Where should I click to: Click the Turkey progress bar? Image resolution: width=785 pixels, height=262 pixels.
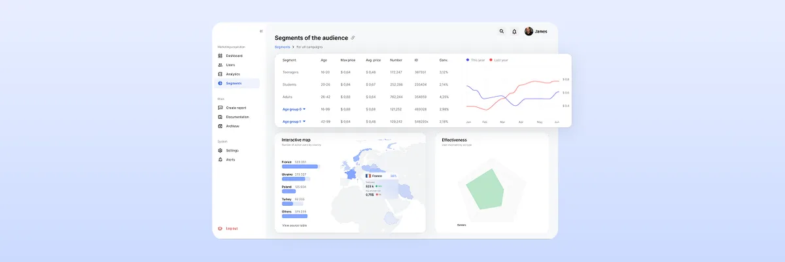pos(292,204)
